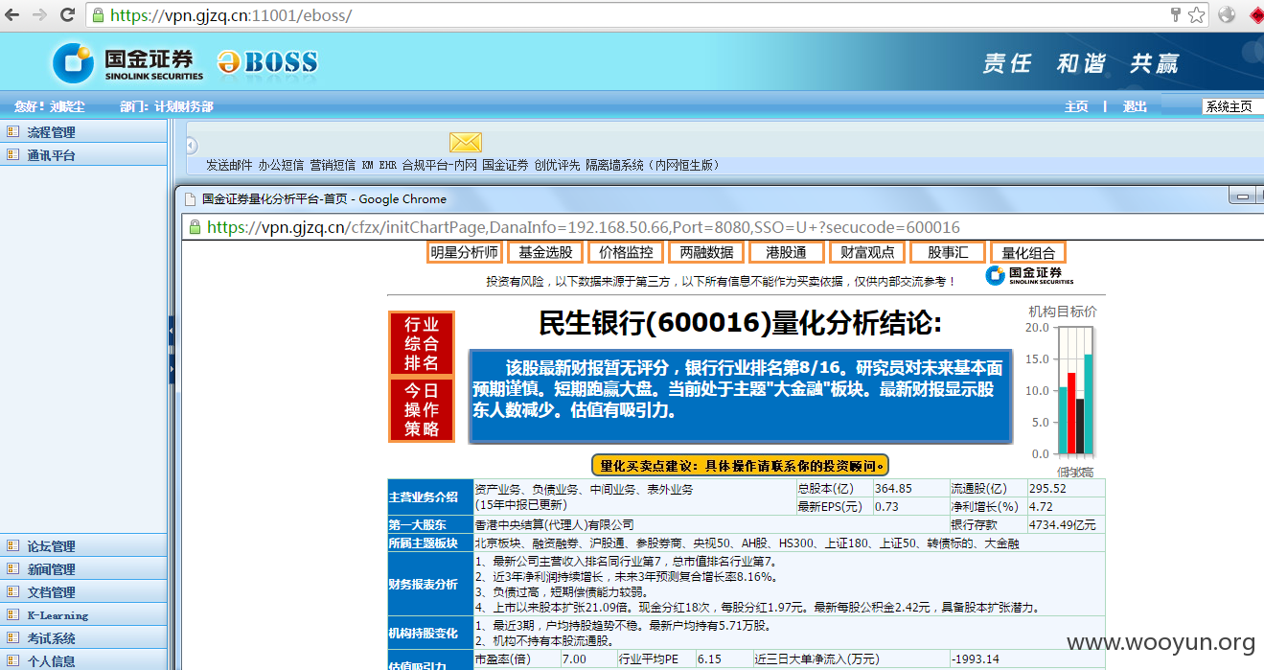Click the round left-scroll arrow on shortcut bar
This screenshot has width=1264, height=670.
coord(192,145)
